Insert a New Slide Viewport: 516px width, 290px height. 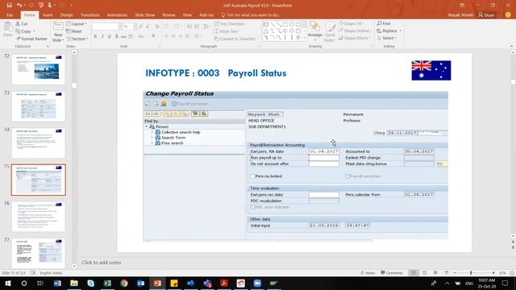click(x=58, y=32)
